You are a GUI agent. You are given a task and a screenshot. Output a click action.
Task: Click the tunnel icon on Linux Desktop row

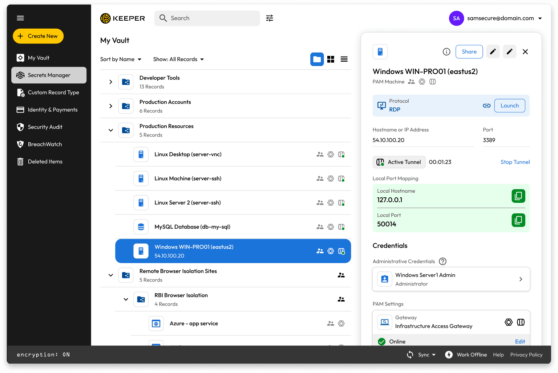[341, 155]
